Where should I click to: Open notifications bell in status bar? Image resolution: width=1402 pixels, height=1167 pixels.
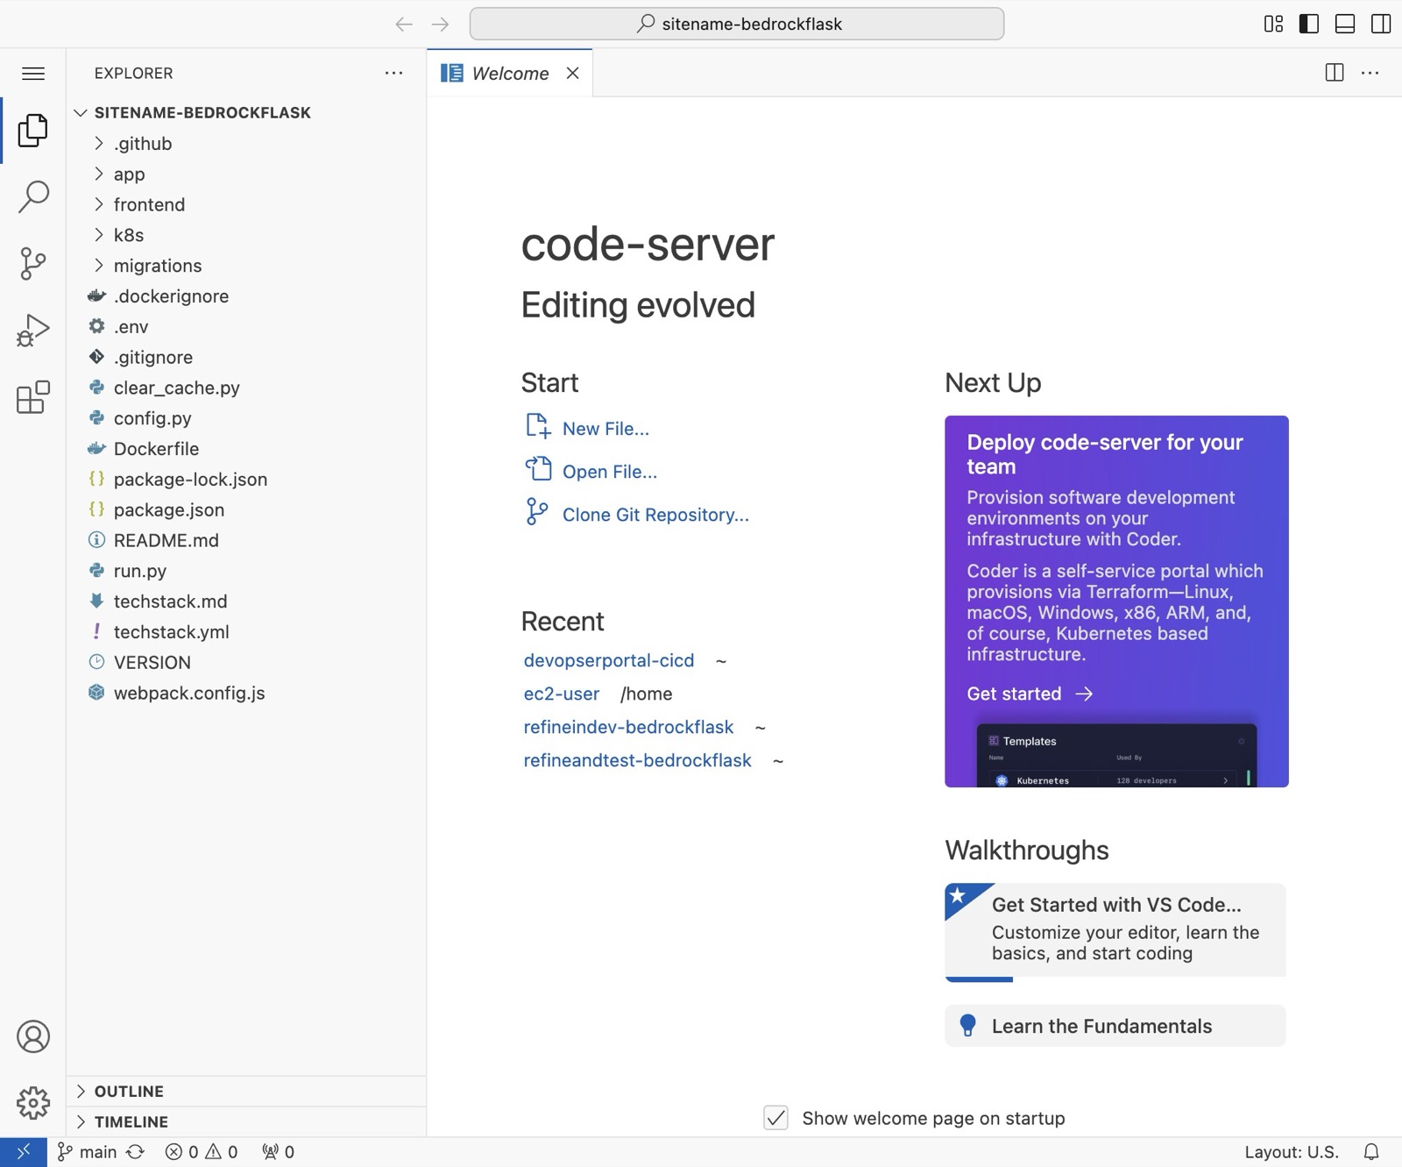pyautogui.click(x=1371, y=1152)
